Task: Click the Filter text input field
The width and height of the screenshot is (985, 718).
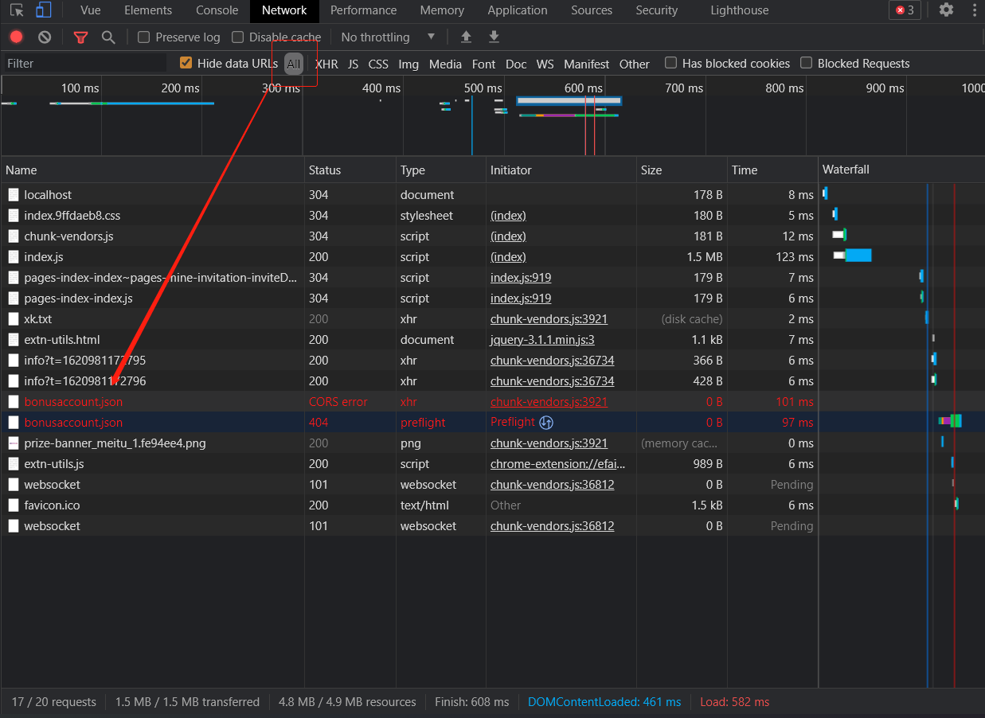Action: [x=84, y=63]
